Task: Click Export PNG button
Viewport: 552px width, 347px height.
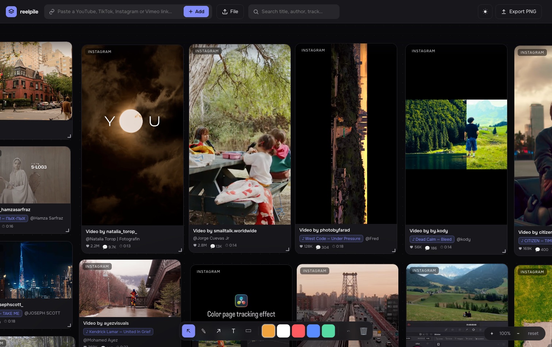Action: pos(518,12)
